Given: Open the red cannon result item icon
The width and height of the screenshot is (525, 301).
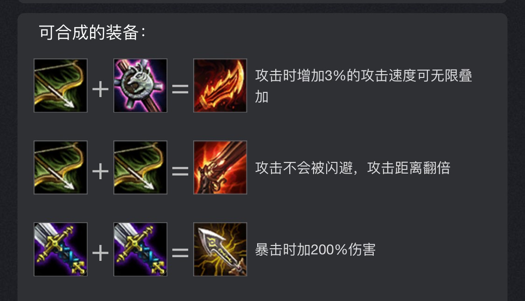Looking at the screenshot, I should pyautogui.click(x=220, y=168).
